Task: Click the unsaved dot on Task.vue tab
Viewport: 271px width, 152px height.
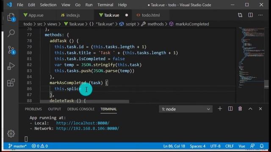Action: [127, 15]
